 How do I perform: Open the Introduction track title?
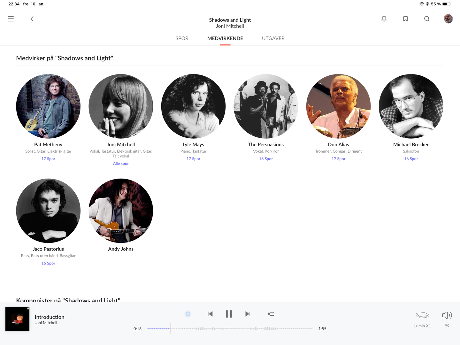[50, 317]
